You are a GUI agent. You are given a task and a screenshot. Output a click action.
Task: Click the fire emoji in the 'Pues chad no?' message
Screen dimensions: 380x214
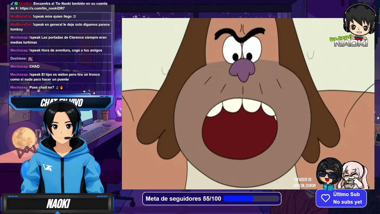coord(61,87)
